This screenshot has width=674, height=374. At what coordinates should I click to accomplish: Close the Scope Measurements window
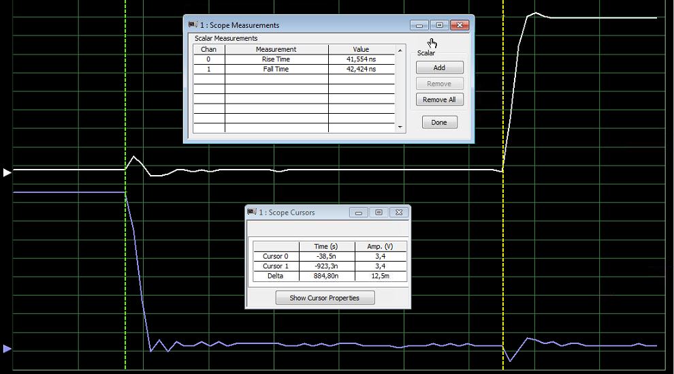(460, 25)
